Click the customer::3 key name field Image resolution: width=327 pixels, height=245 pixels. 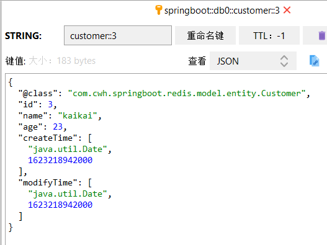118,35
